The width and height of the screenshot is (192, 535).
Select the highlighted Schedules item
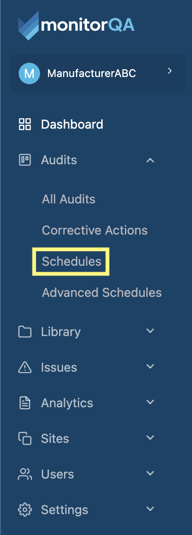pyautogui.click(x=72, y=261)
